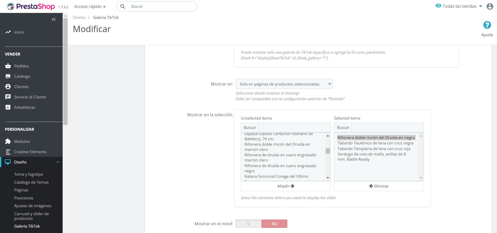Screen dimensions: 497x233
Task: Click the Servicio al Cliente chat icon
Action: click(8, 97)
